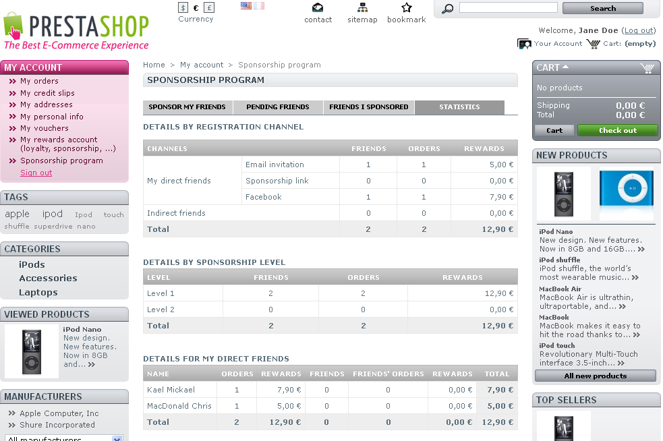Open My personal info link
Image resolution: width=663 pixels, height=441 pixels.
point(51,116)
